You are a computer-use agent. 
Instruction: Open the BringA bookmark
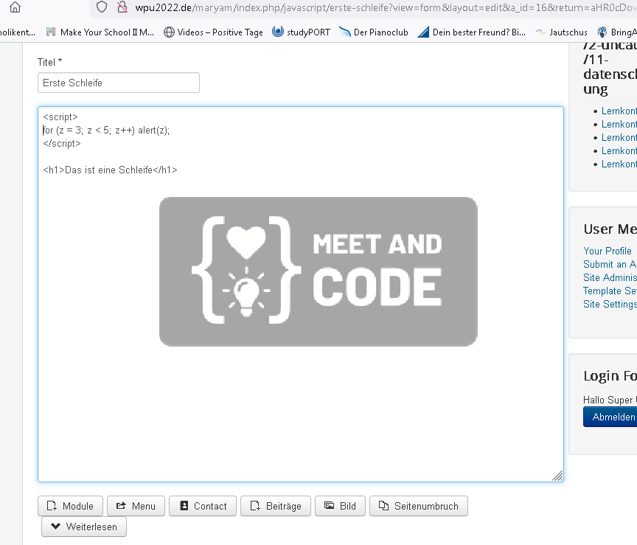(616, 32)
